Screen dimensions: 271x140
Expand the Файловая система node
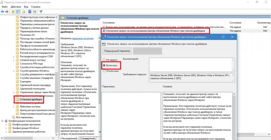click(x=14, y=107)
